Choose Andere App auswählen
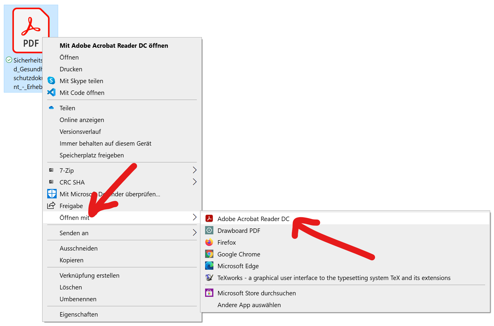This screenshot has height=326, width=494. point(345,305)
